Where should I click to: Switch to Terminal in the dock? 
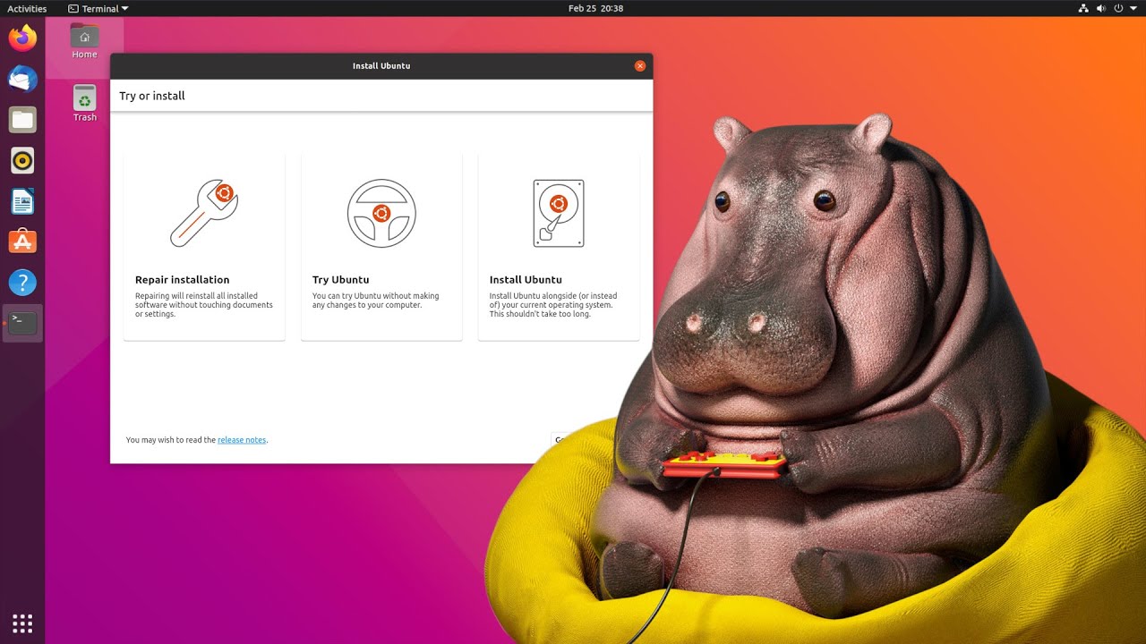click(x=22, y=323)
